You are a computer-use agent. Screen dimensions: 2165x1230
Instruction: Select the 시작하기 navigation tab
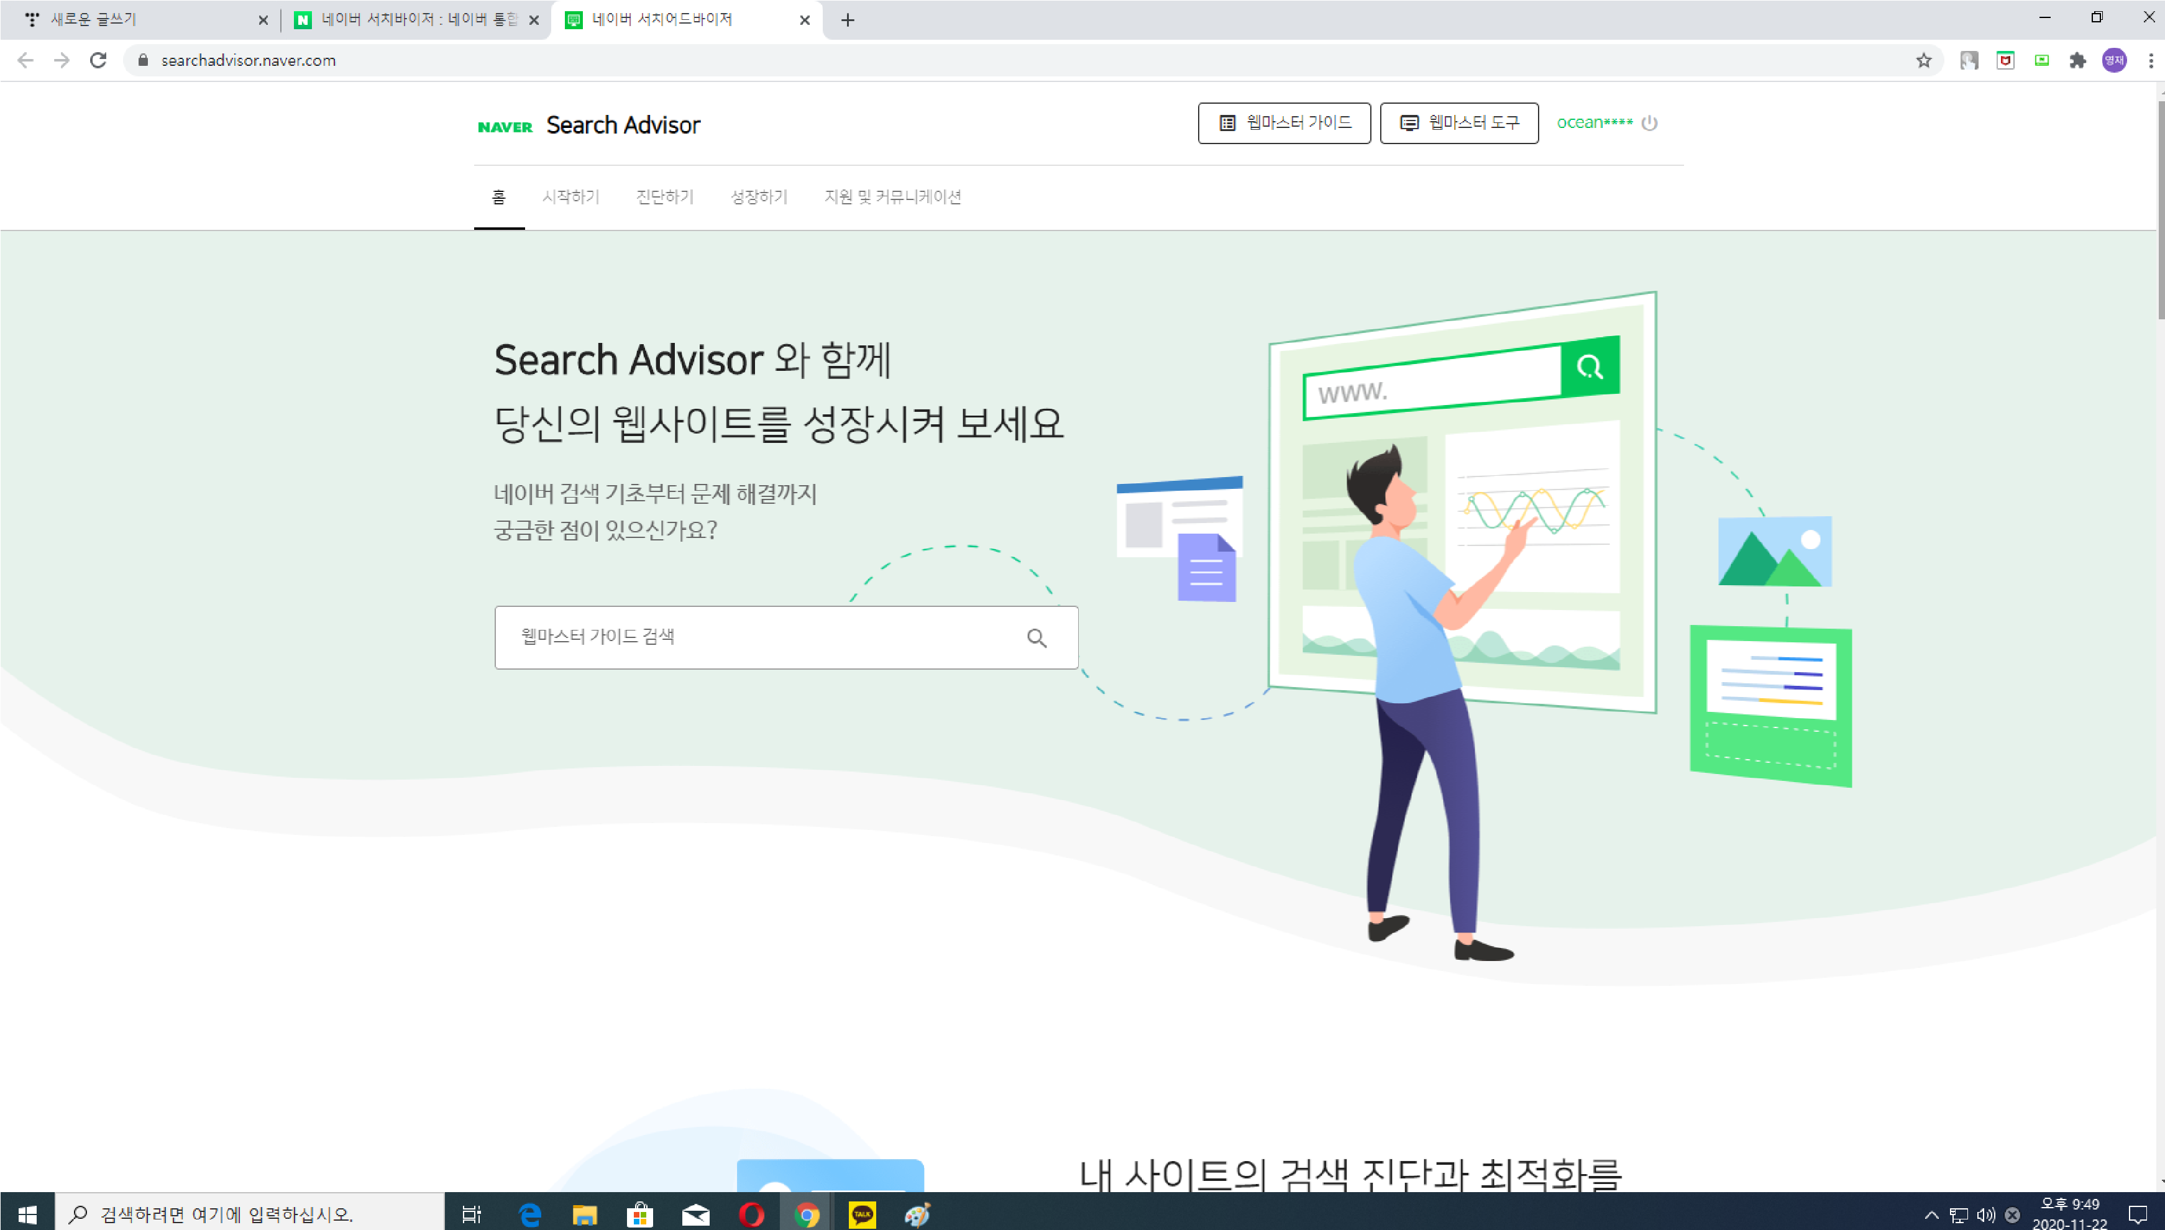[x=570, y=197]
